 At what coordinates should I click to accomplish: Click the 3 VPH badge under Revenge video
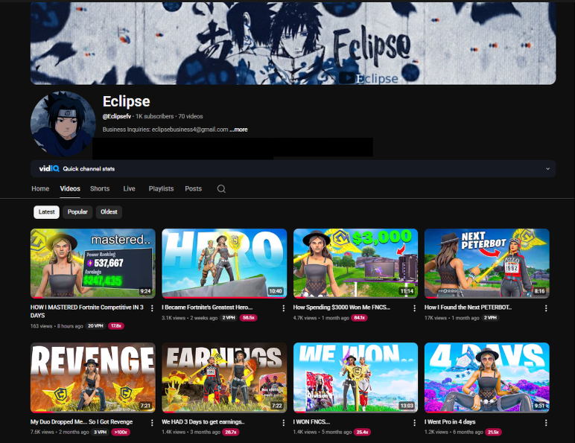click(100, 432)
